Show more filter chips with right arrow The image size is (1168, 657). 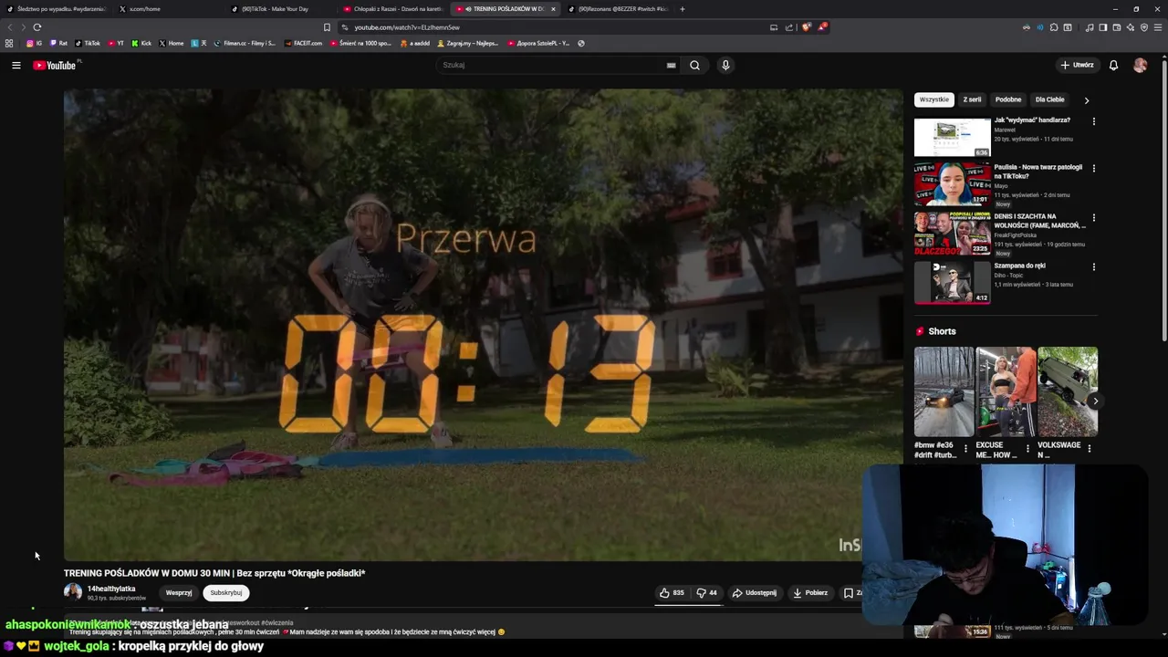pos(1086,100)
